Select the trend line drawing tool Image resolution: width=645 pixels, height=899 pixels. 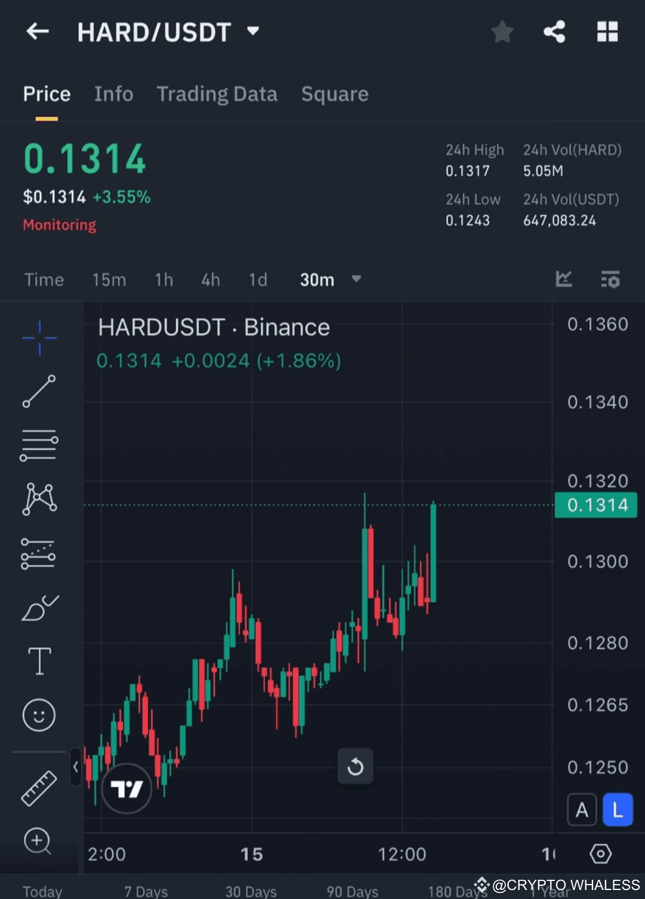tap(38, 393)
